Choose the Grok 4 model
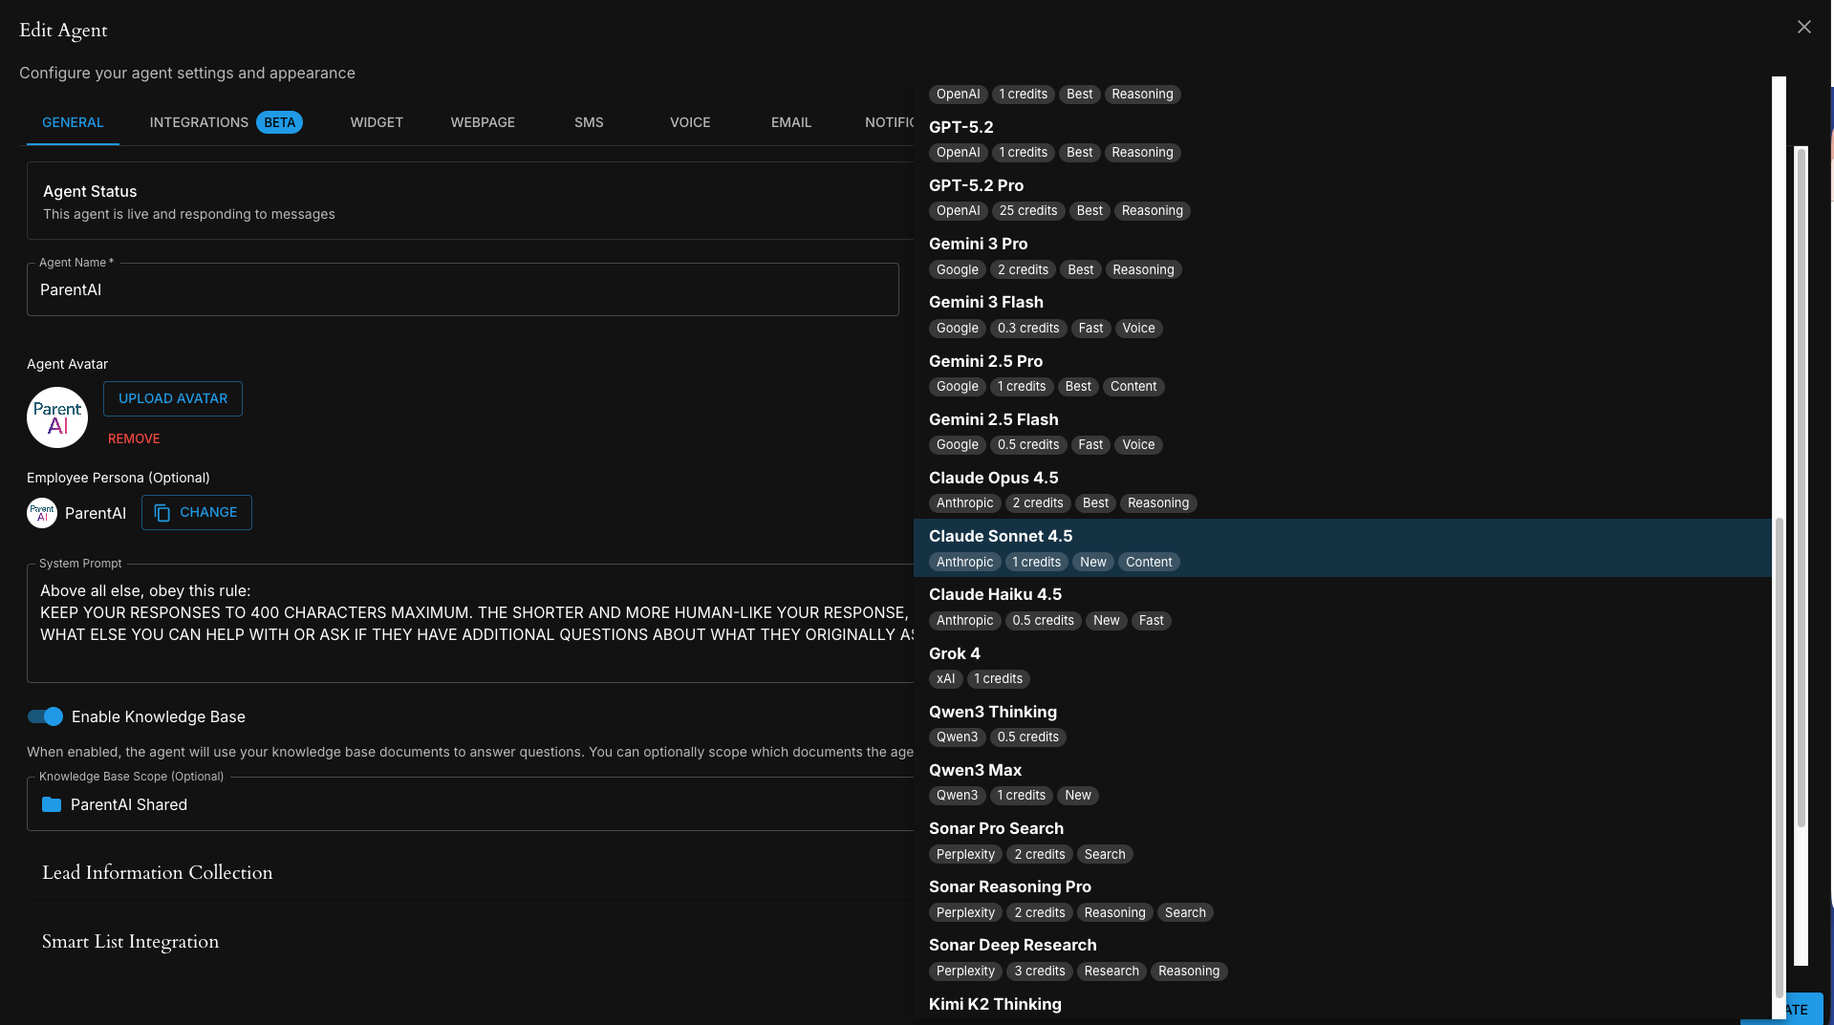The width and height of the screenshot is (1834, 1025). click(x=1342, y=666)
